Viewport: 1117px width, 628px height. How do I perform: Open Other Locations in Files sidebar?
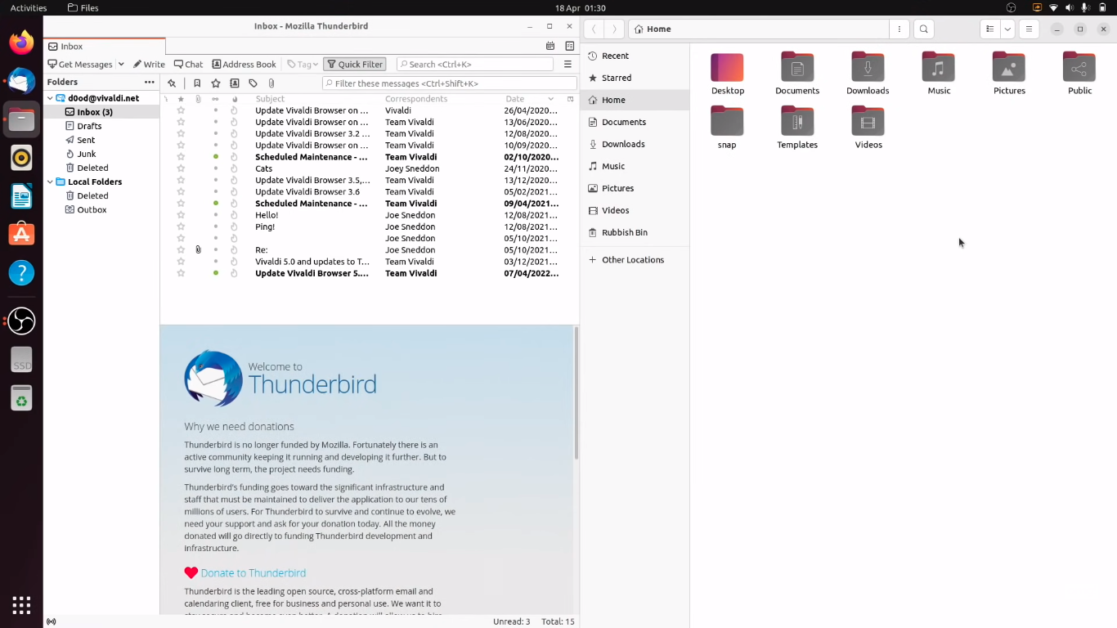coord(635,260)
